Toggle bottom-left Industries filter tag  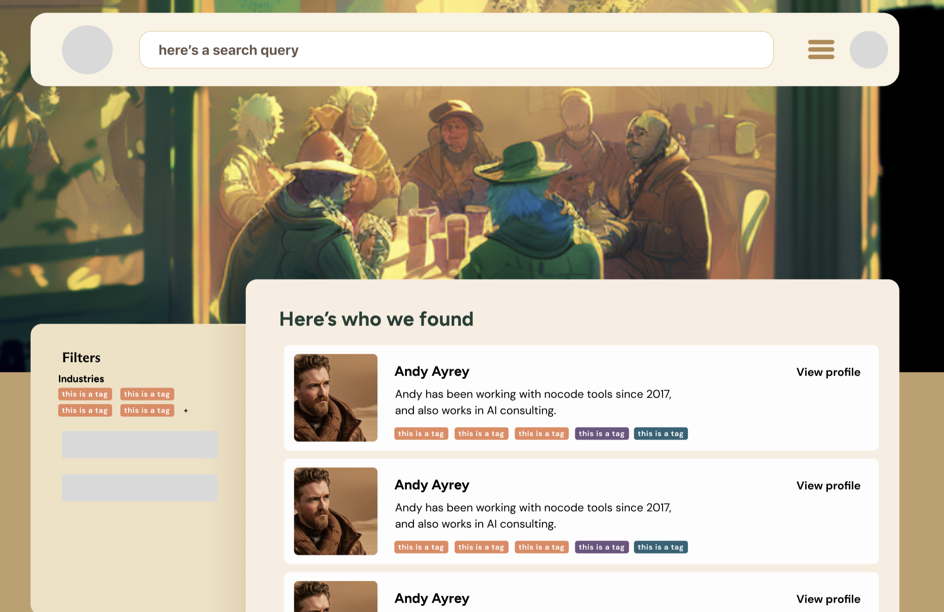tap(85, 411)
